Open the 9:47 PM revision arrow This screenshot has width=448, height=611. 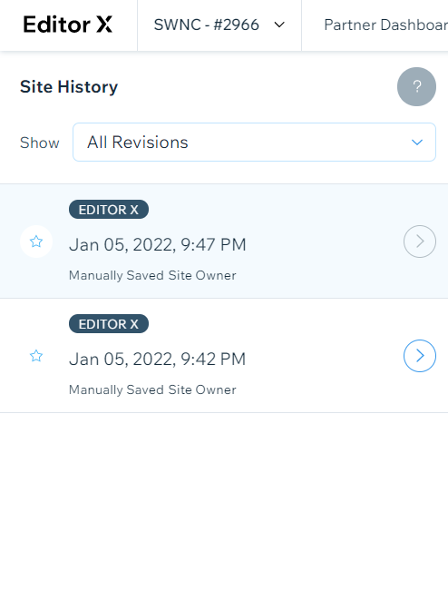tap(420, 241)
